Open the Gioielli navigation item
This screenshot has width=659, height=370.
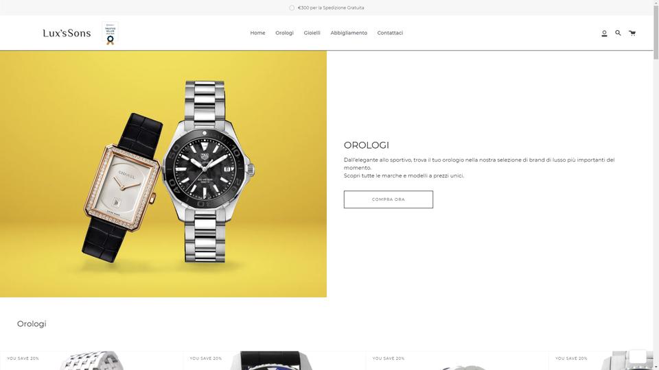point(312,33)
